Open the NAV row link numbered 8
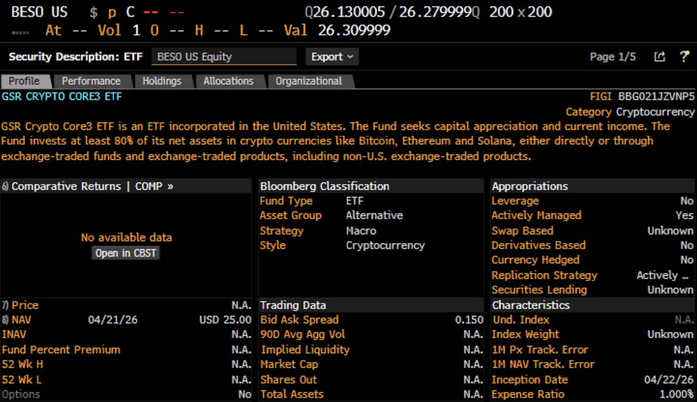 [20, 320]
